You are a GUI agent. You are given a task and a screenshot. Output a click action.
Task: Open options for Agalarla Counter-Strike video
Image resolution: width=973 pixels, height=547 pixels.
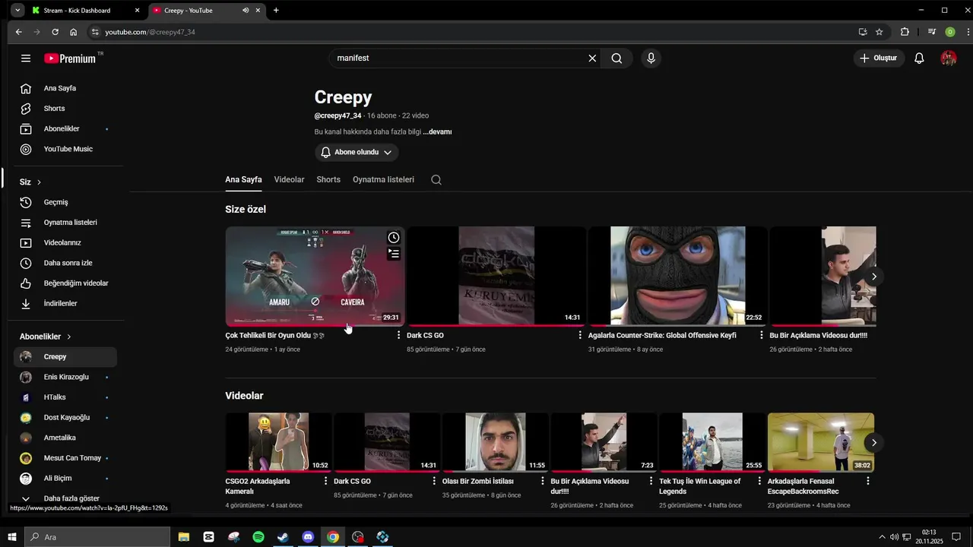[761, 335]
